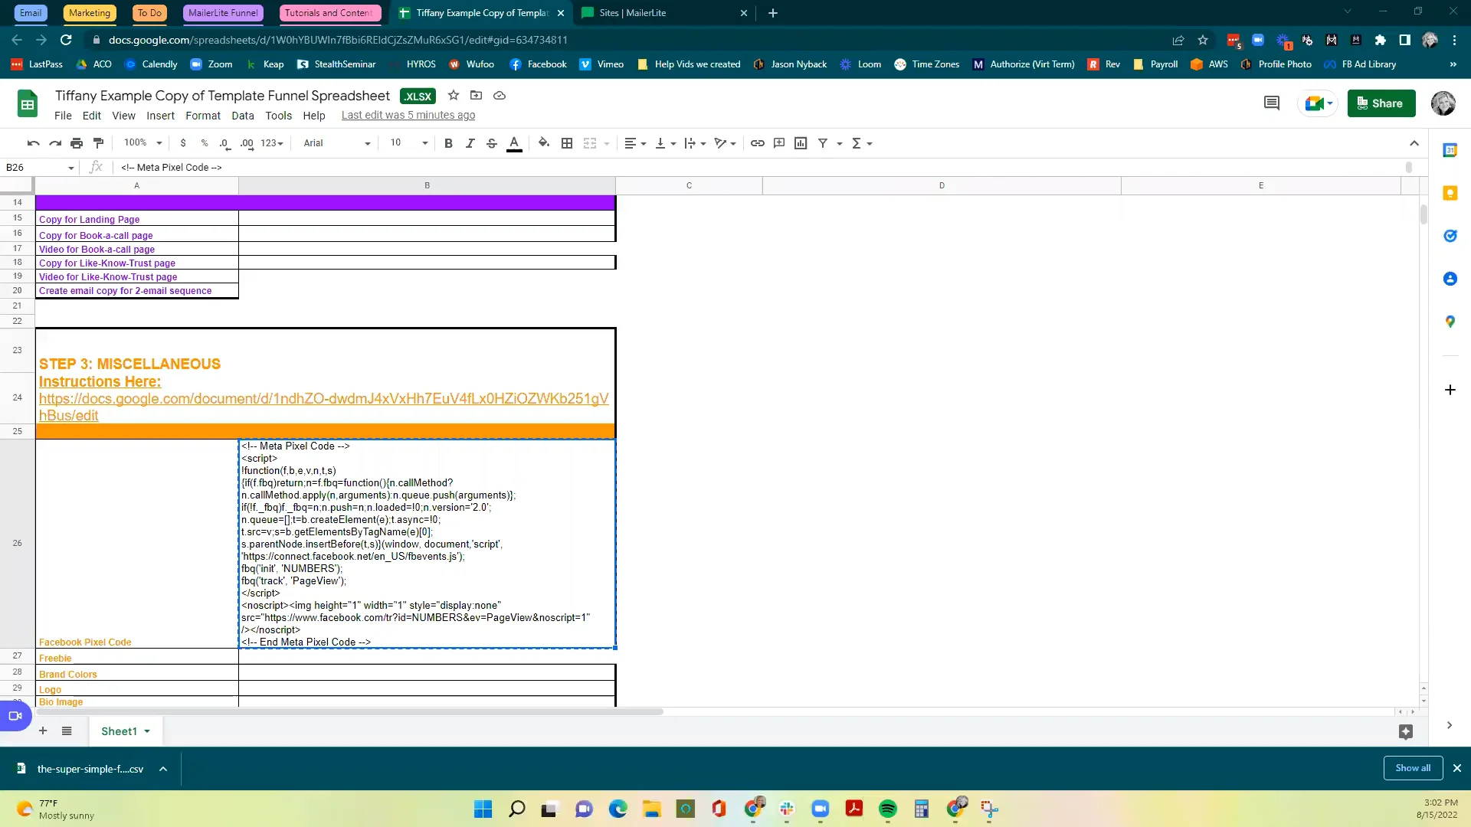The image size is (1471, 827).
Task: Star this spreadsheet document
Action: tap(454, 96)
